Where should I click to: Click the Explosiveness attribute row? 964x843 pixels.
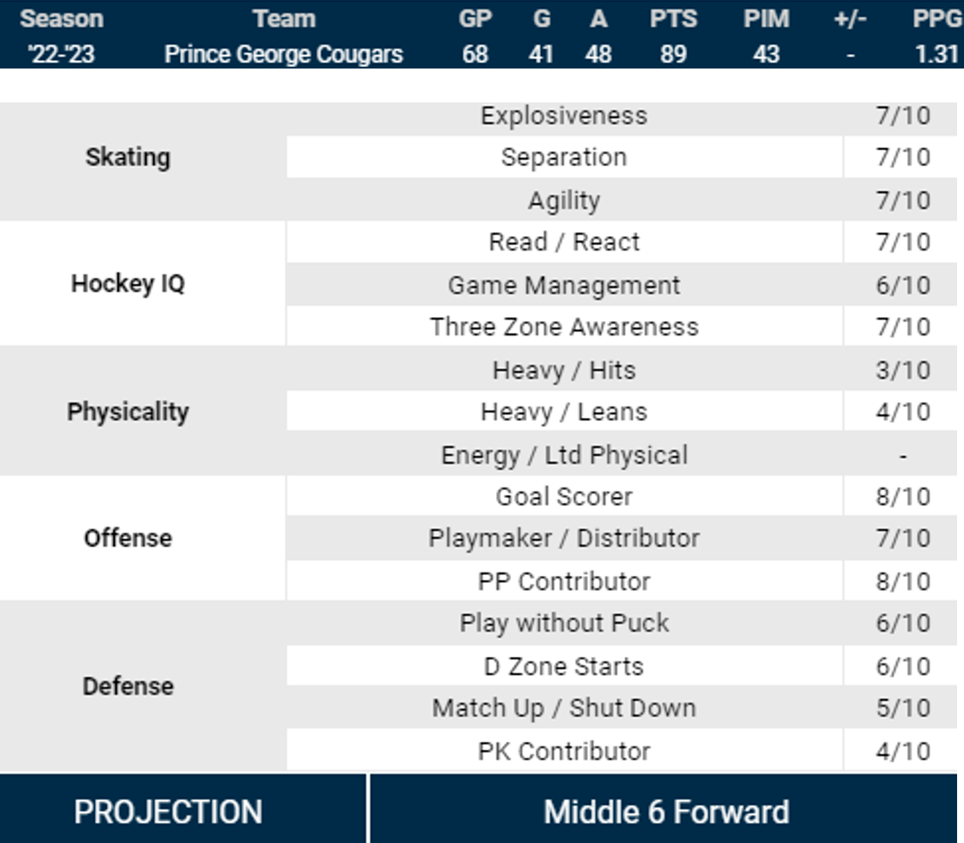(x=564, y=116)
